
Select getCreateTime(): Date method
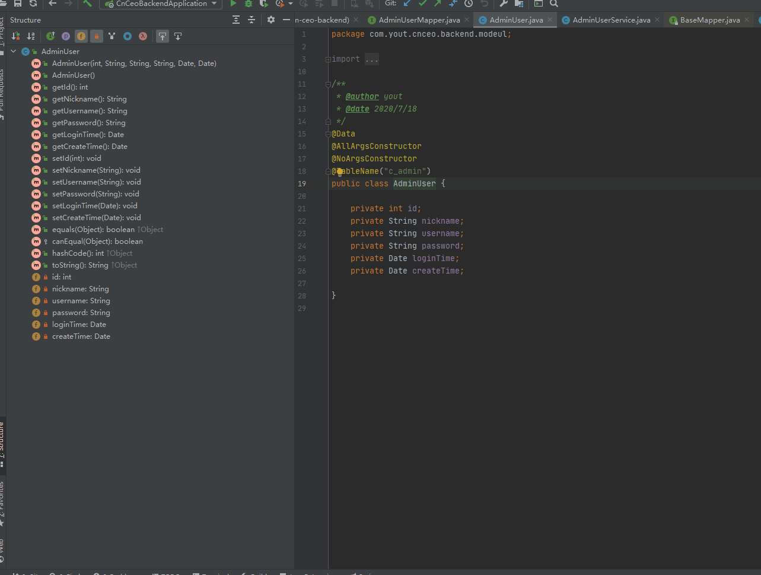pyautogui.click(x=90, y=147)
